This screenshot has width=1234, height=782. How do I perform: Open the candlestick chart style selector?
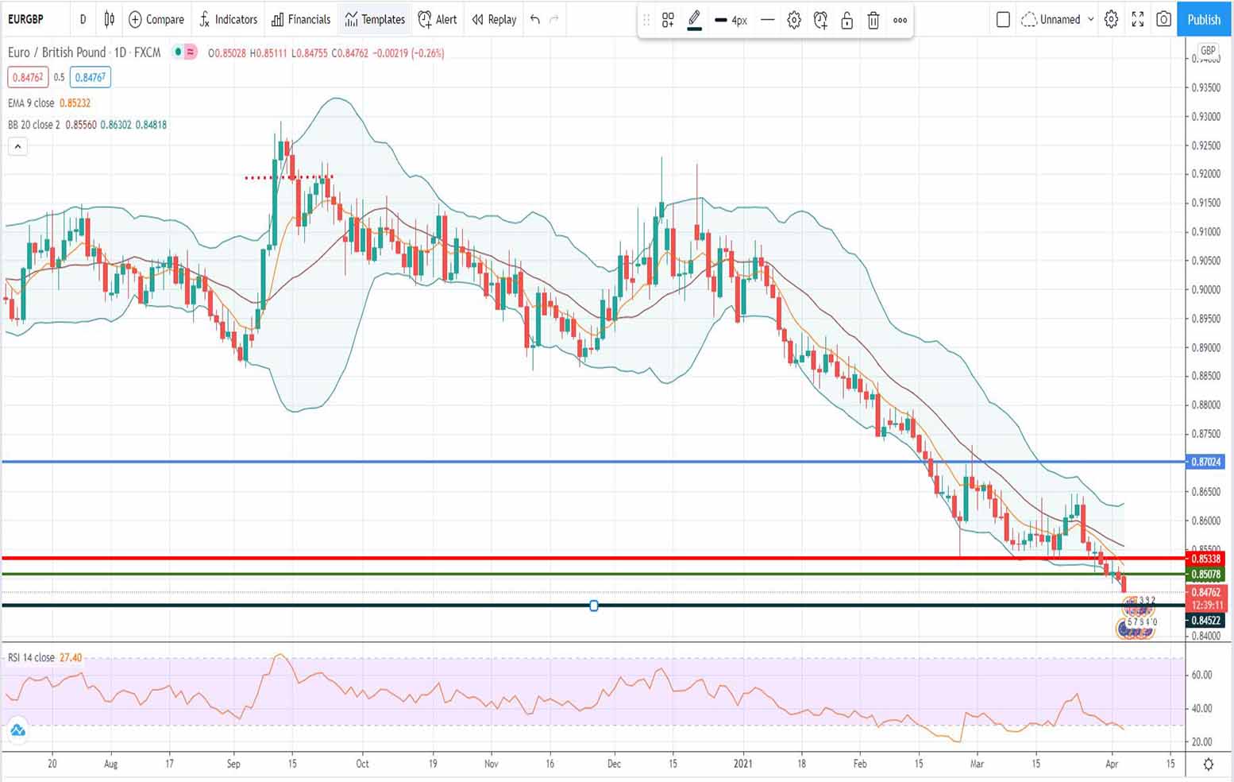tap(109, 19)
